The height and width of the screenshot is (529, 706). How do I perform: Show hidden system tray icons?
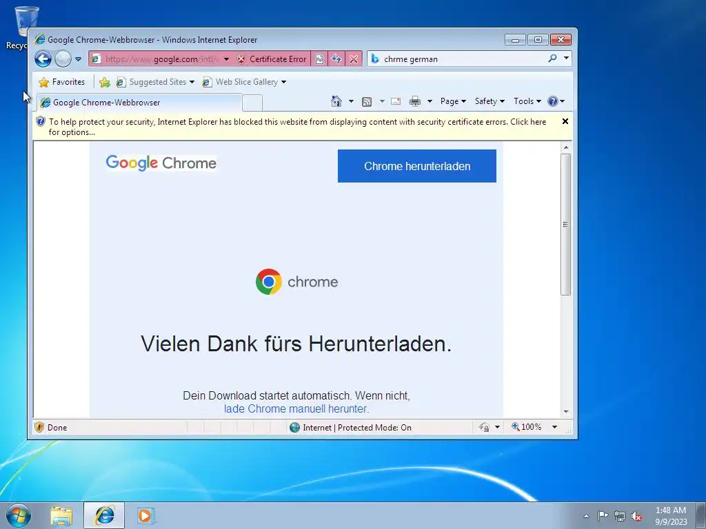[x=586, y=516]
